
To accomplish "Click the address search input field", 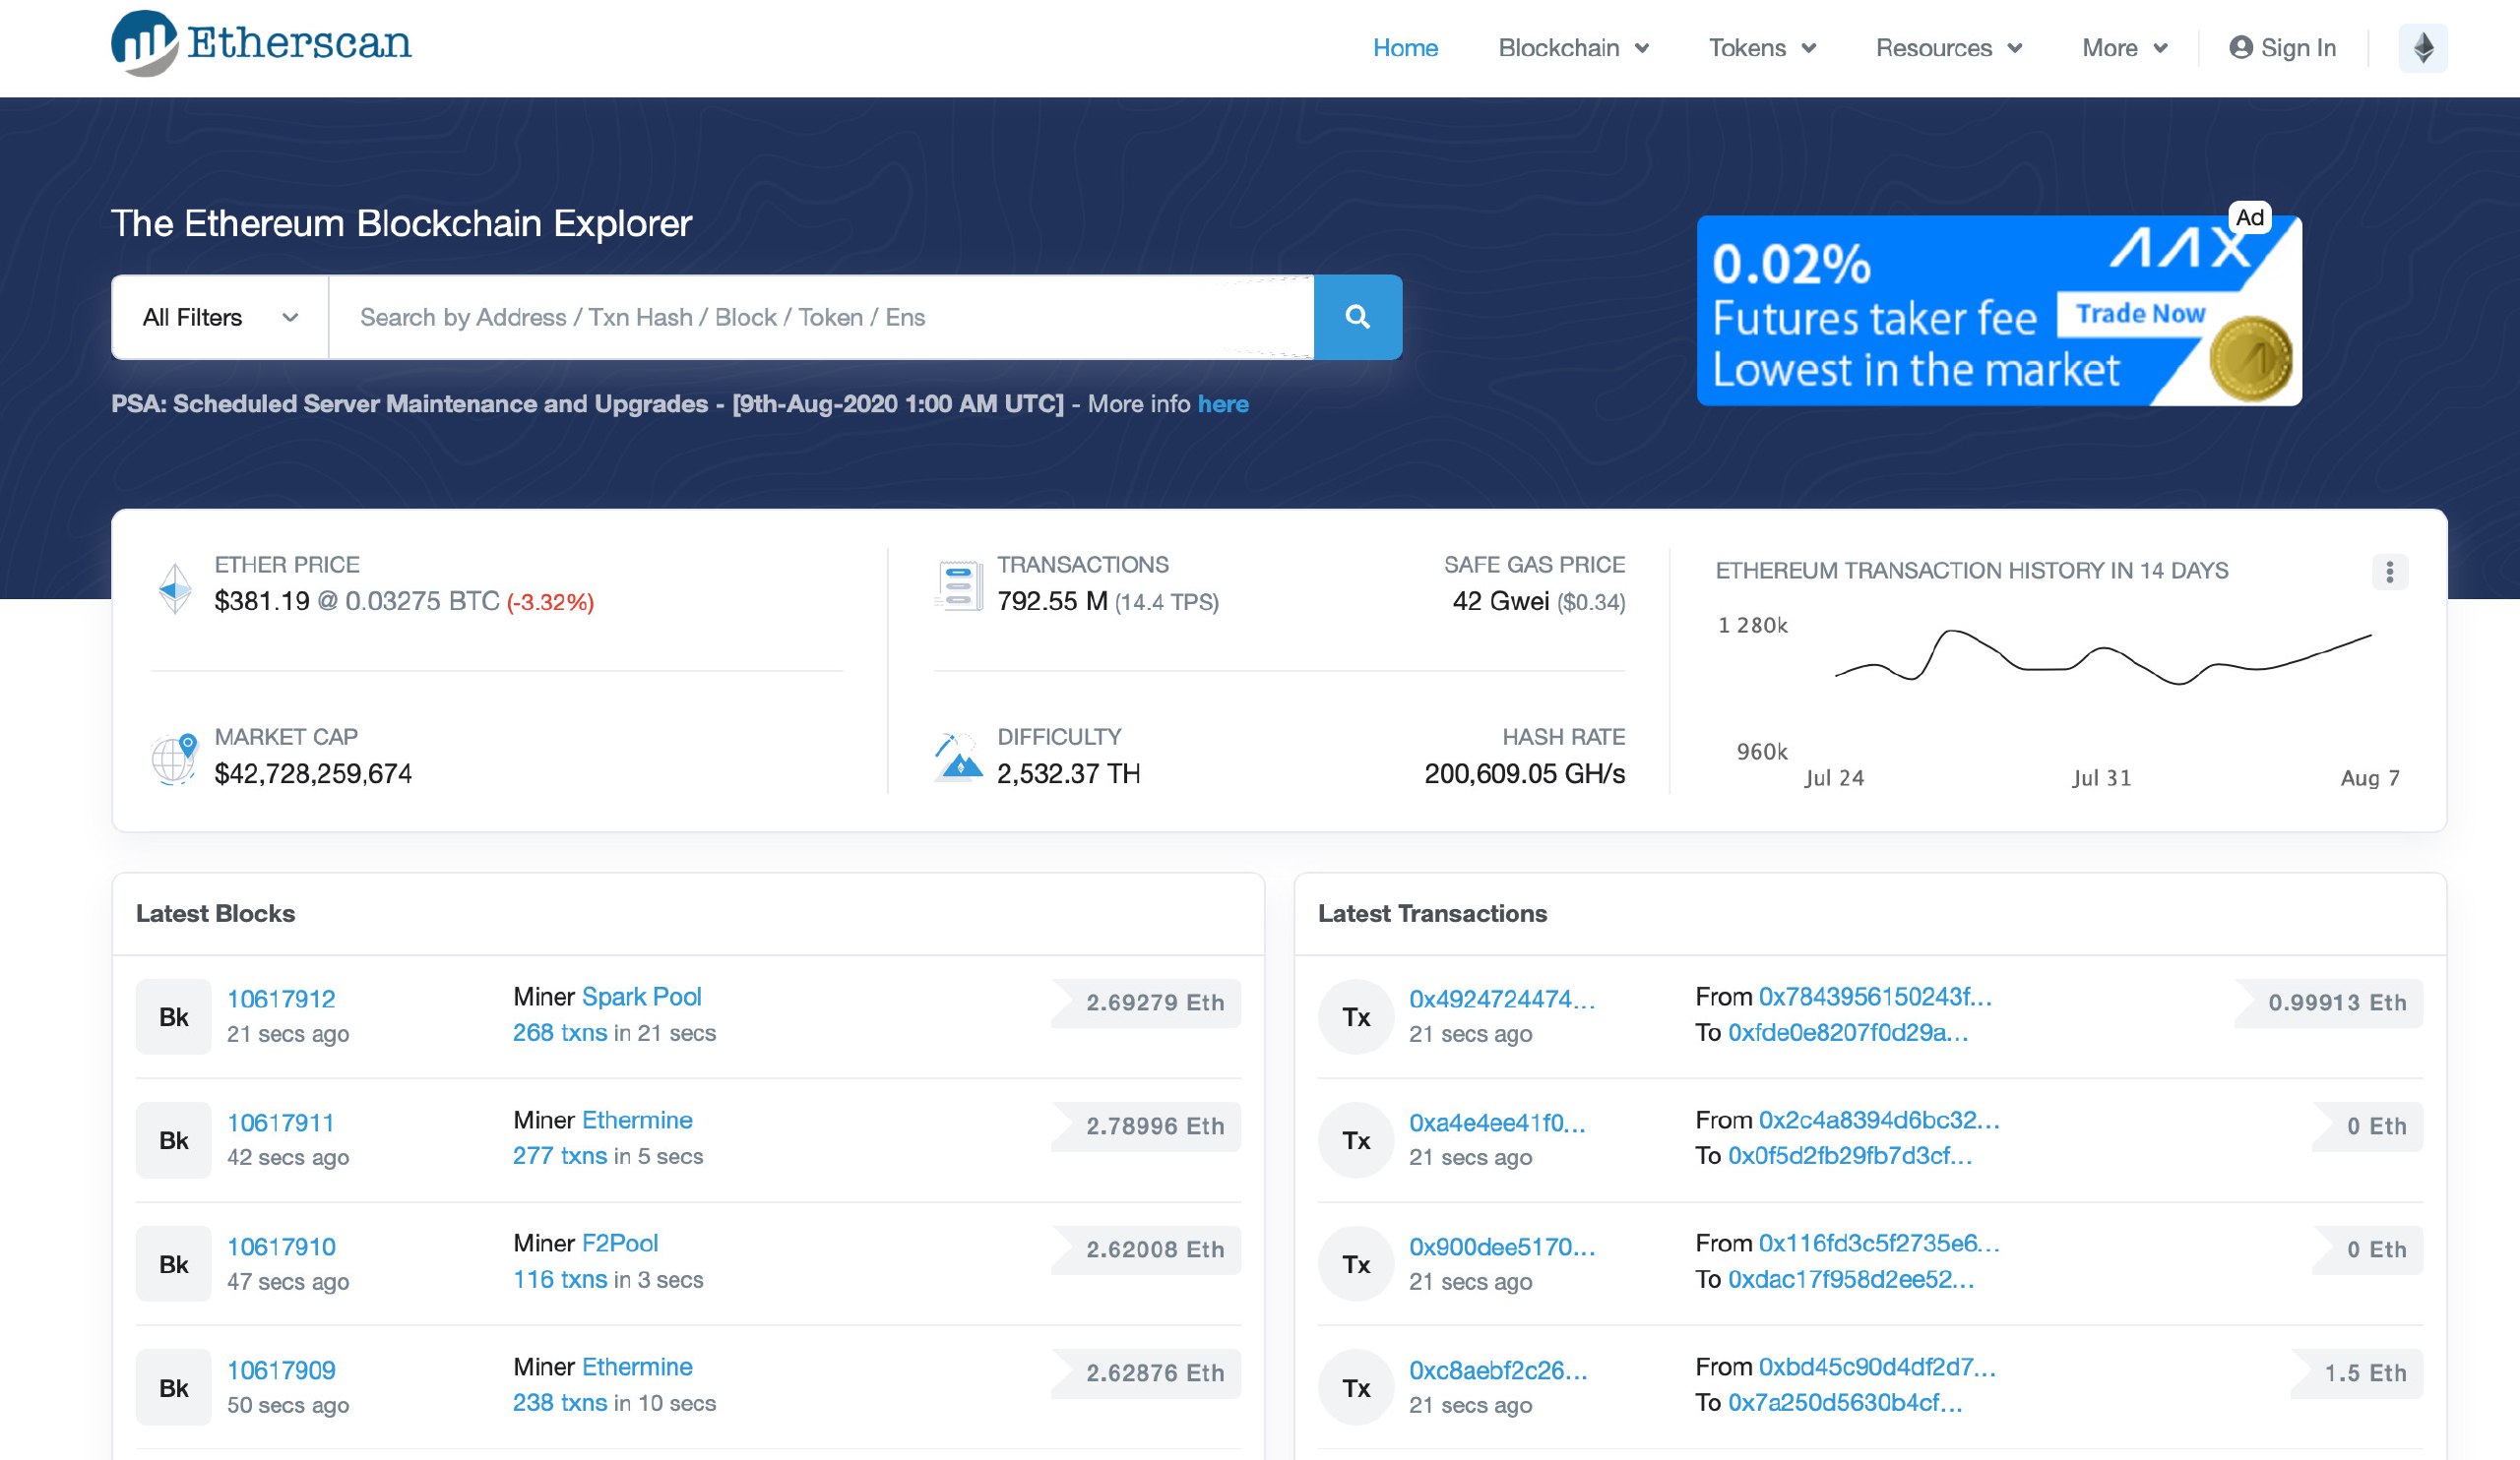I will (821, 317).
